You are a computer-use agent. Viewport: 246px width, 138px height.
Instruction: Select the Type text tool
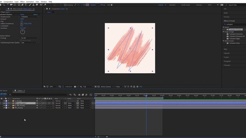26,5
